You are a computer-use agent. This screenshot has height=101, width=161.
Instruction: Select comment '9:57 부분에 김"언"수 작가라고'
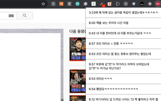coord(123,66)
